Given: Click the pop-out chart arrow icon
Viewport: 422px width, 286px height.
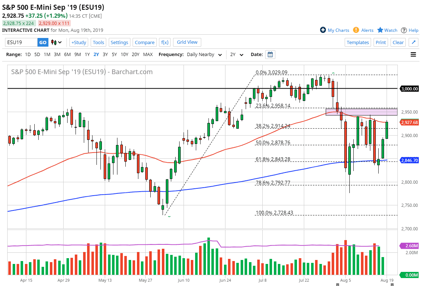Looking at the screenshot, I should [x=413, y=42].
